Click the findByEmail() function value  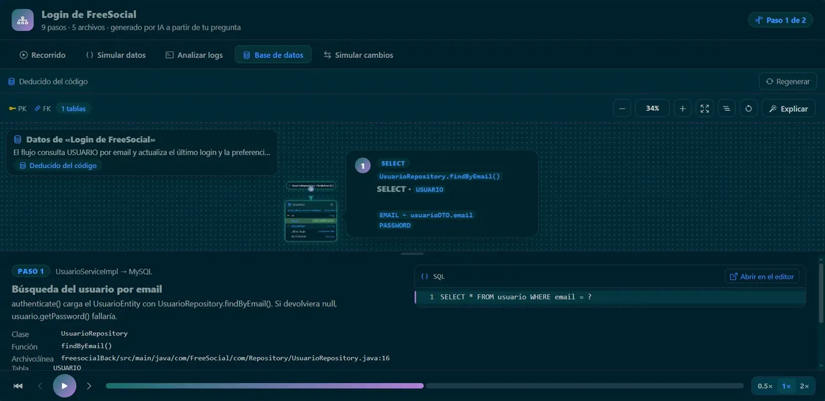[x=86, y=346]
